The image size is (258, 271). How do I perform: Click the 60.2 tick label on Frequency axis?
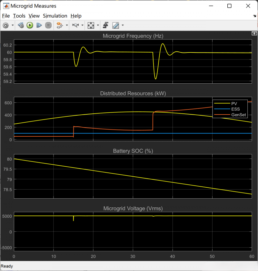[8, 45]
